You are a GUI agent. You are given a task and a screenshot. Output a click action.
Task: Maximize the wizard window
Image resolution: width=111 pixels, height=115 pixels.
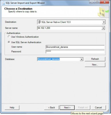pyautogui.click(x=97, y=2)
